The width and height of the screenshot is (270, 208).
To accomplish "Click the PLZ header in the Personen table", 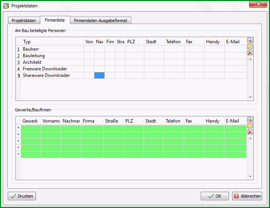I will [x=135, y=42].
